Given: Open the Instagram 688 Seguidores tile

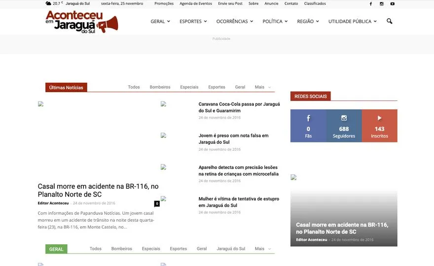Looking at the screenshot, I should 344,126.
